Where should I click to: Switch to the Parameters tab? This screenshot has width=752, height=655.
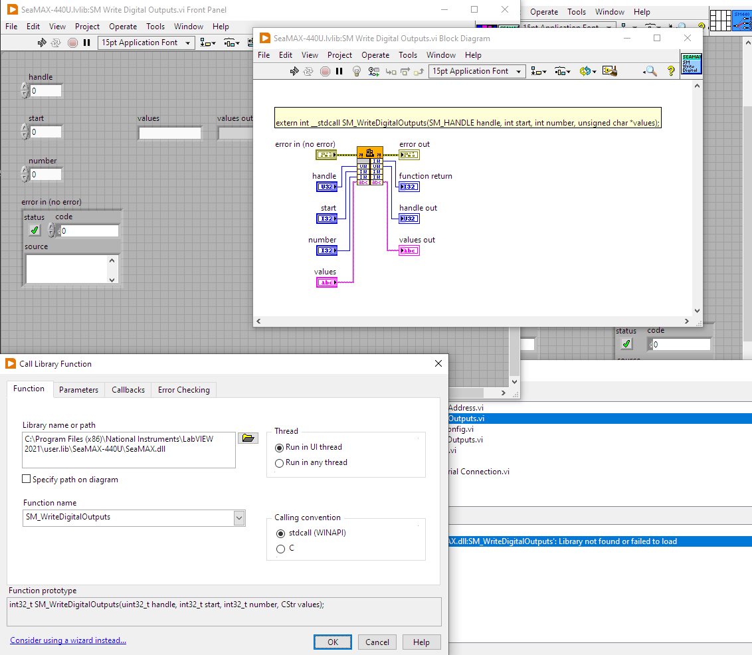tap(78, 390)
